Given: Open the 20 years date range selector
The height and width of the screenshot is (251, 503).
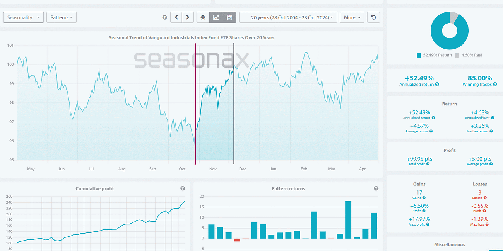Looking at the screenshot, I should point(288,17).
